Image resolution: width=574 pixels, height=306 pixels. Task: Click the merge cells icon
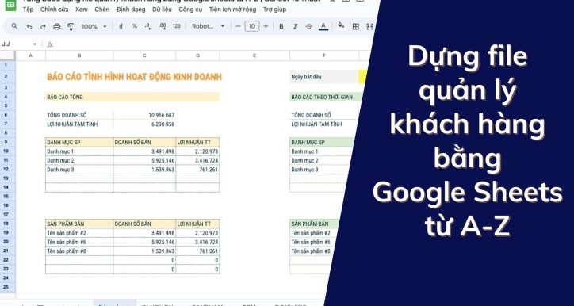point(369,26)
